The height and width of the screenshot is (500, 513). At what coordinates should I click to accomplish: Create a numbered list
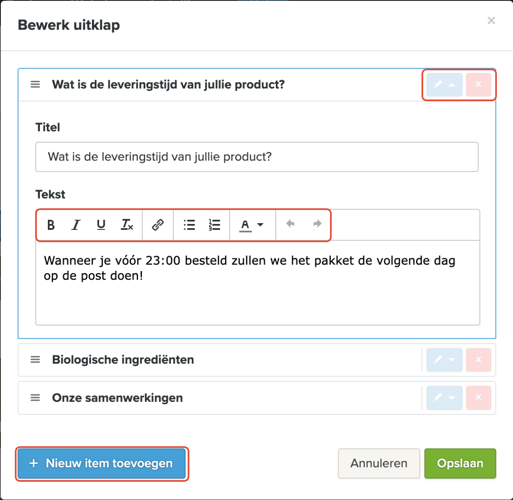(x=214, y=225)
